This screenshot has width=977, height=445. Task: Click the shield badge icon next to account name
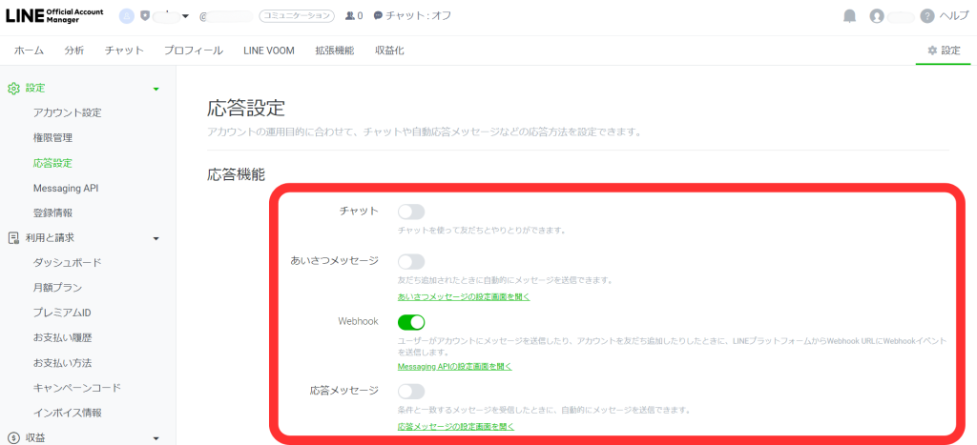click(145, 15)
